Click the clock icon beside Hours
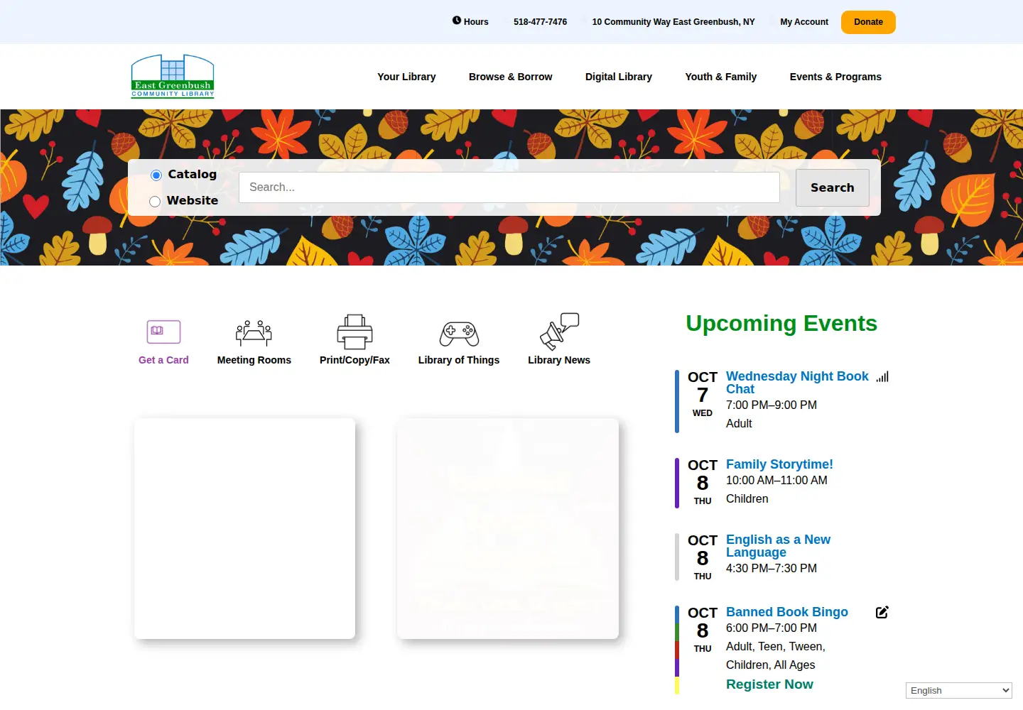This screenshot has width=1023, height=710. (457, 21)
